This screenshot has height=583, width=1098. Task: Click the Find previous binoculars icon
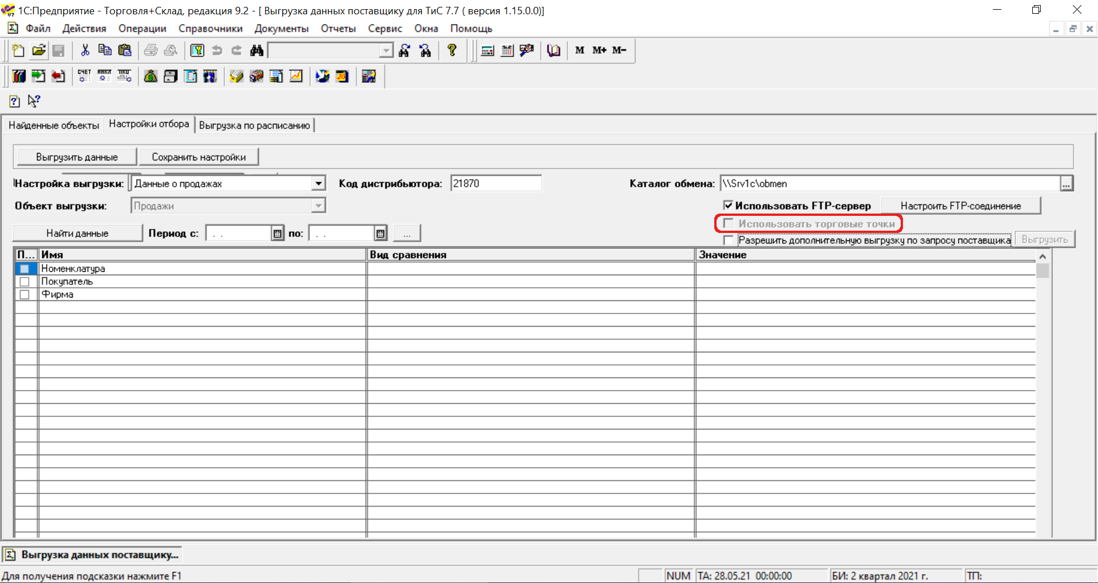click(x=425, y=50)
